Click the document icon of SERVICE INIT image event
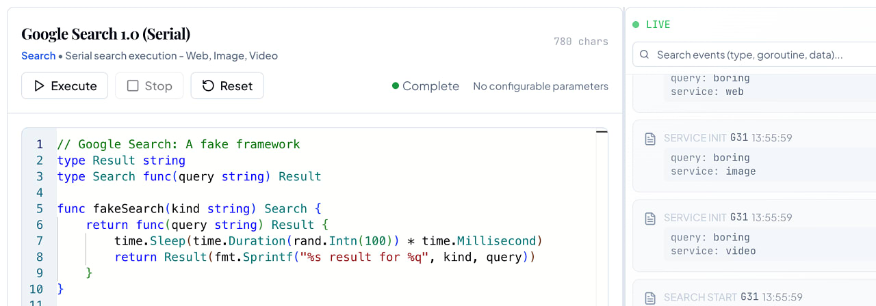Image resolution: width=876 pixels, height=306 pixels. 651,139
